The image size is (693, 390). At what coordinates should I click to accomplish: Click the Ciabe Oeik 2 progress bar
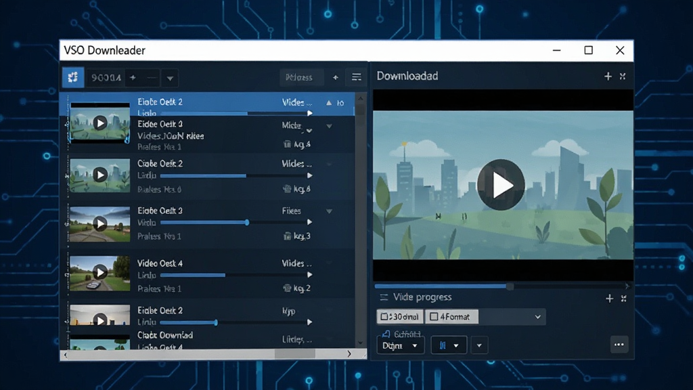(233, 175)
